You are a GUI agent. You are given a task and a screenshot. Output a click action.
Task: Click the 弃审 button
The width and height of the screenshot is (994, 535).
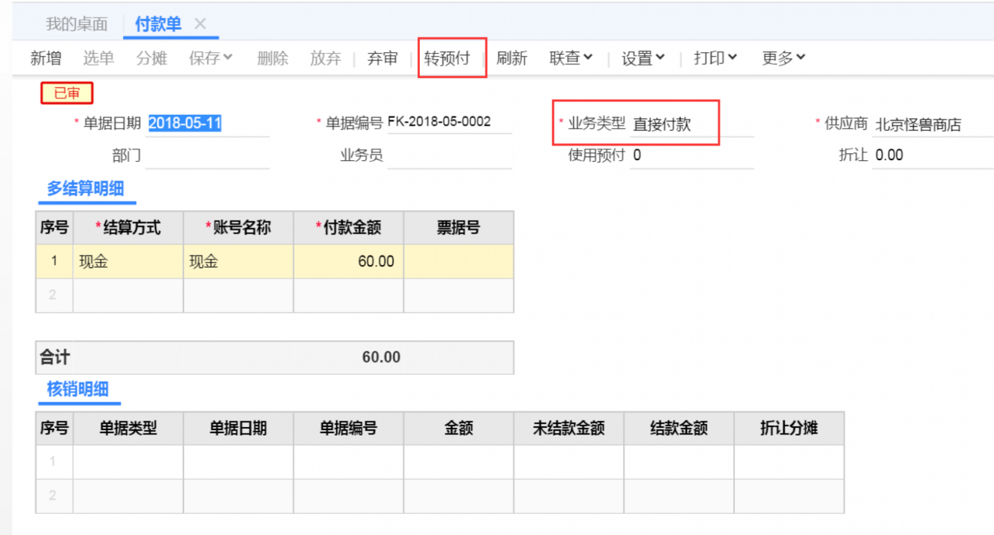[383, 58]
